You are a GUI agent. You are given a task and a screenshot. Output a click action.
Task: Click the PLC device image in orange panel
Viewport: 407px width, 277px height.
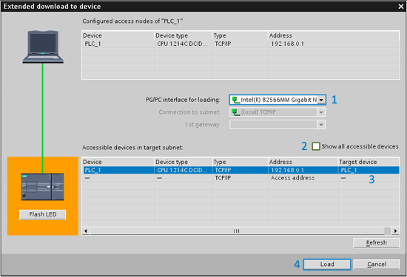coord(43,187)
